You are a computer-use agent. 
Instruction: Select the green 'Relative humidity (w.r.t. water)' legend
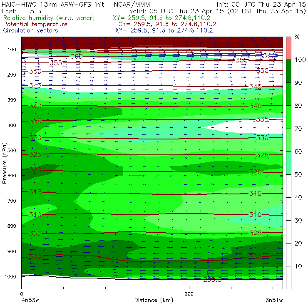(49, 18)
